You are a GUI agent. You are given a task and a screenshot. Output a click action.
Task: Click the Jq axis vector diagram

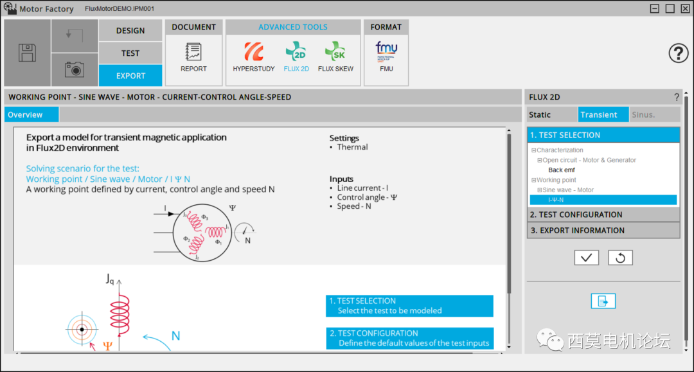pos(120,313)
